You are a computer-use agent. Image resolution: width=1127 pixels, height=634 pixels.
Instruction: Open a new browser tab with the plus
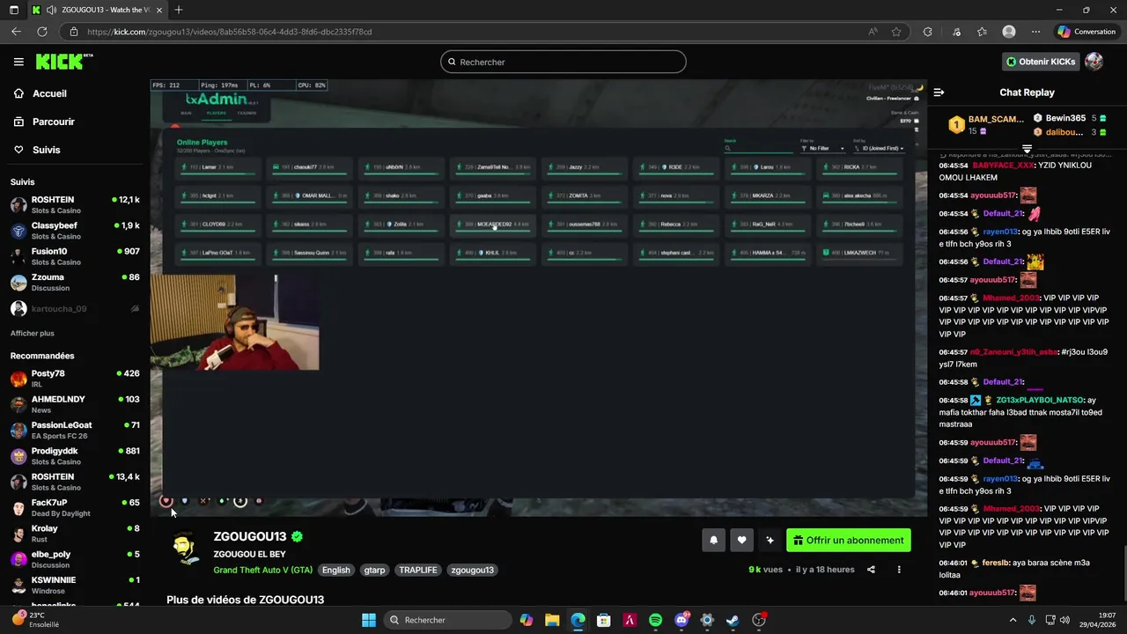(179, 10)
